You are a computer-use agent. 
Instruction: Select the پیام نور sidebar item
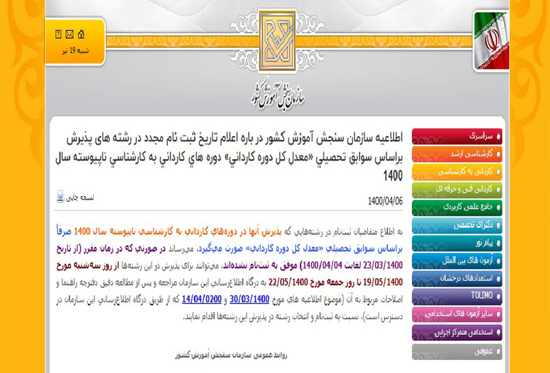pyautogui.click(x=457, y=243)
